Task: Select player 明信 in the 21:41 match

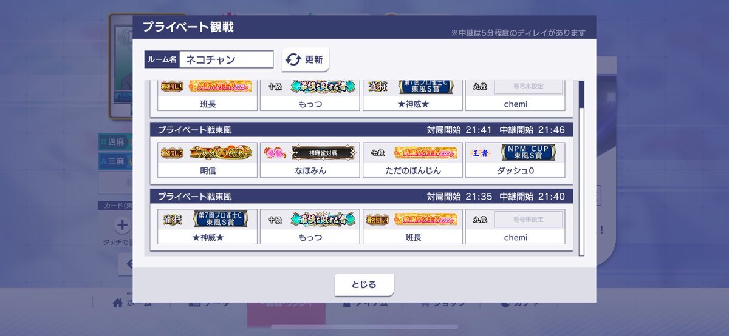Action: coord(208,160)
